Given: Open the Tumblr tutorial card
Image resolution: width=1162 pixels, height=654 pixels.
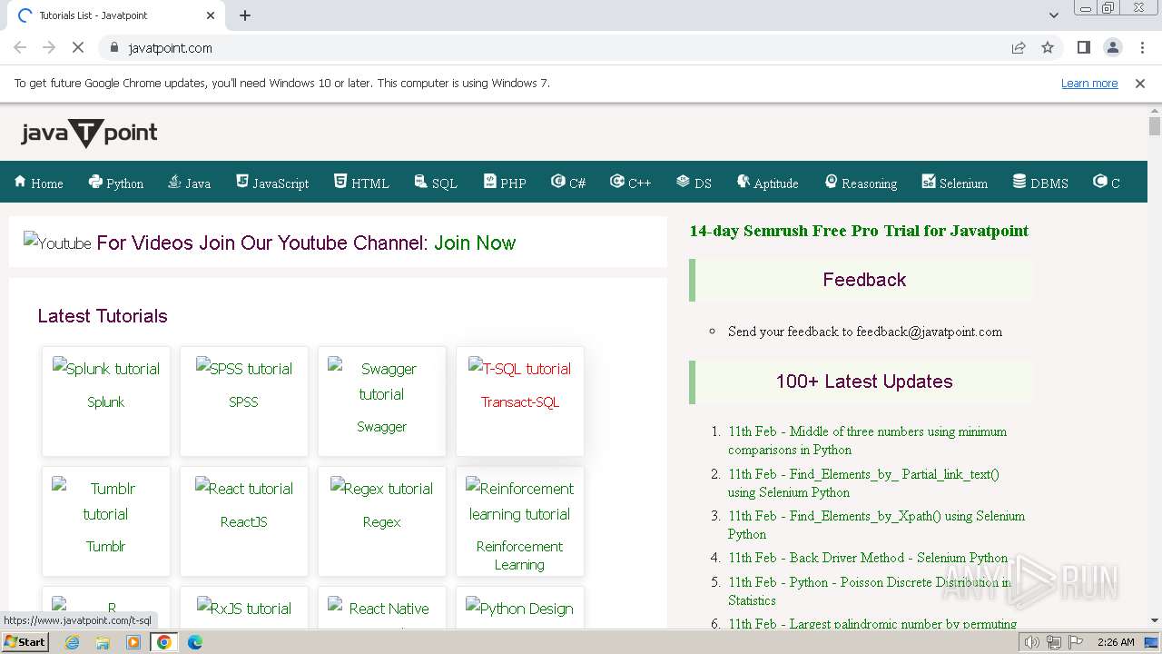Looking at the screenshot, I should click(x=106, y=520).
